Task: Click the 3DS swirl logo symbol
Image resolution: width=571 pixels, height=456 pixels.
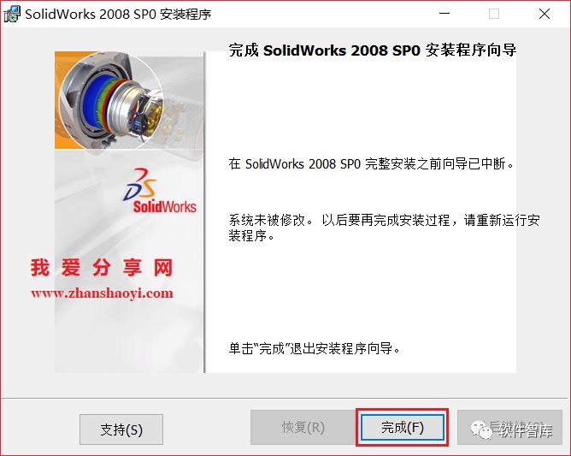Action: click(x=141, y=184)
